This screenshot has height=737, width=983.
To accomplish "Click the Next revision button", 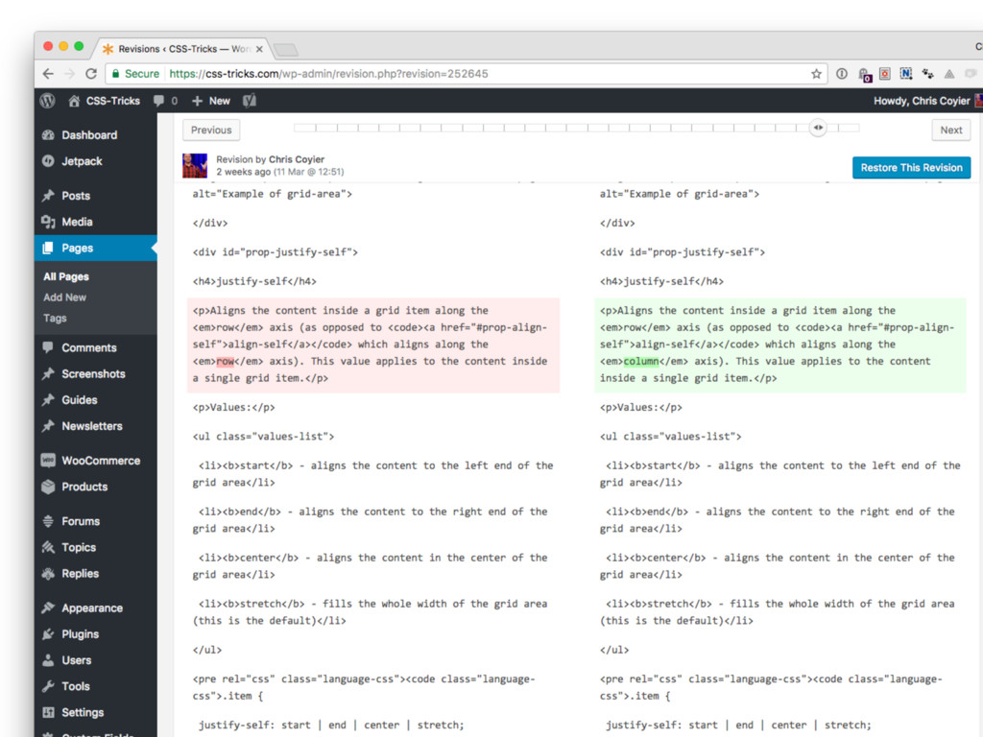I will click(950, 131).
